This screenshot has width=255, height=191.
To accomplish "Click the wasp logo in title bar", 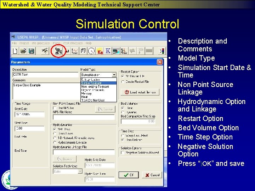I will [x=13, y=37].
